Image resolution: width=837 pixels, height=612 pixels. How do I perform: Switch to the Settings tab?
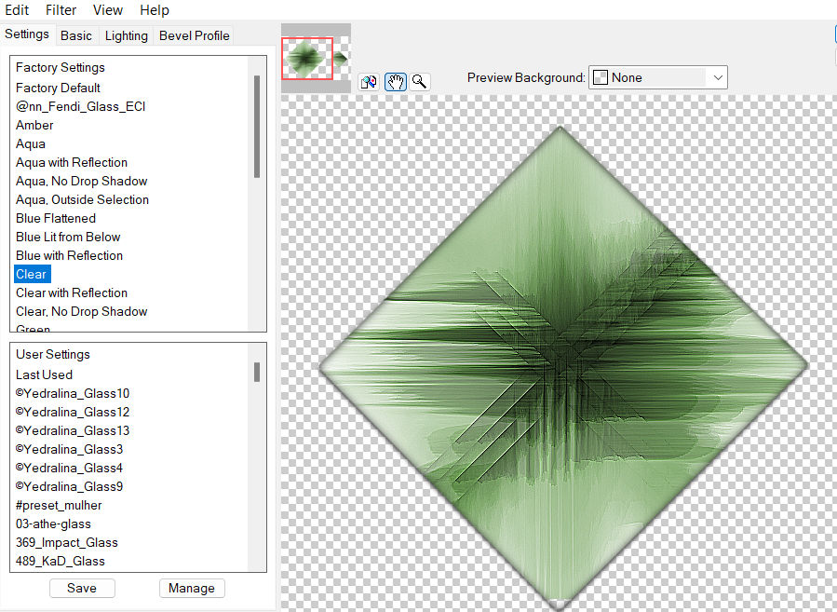click(x=27, y=34)
